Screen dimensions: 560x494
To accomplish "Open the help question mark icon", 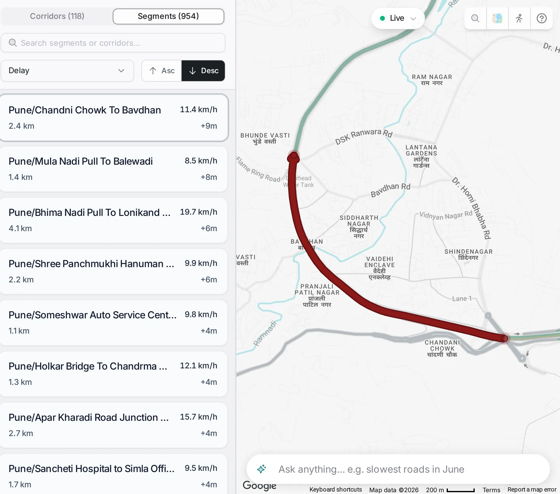I will pos(541,18).
